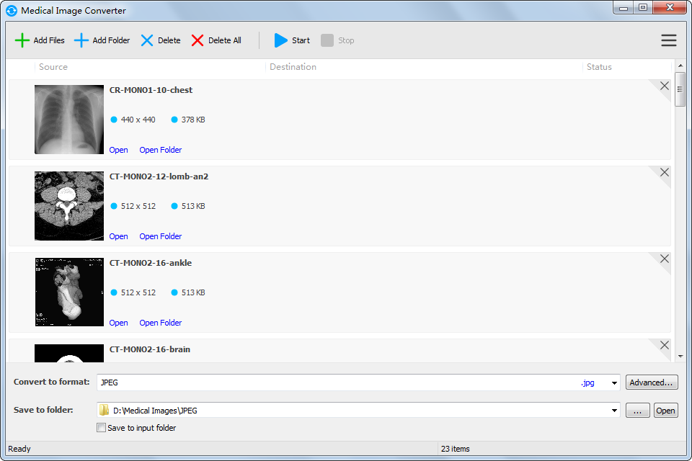Select the chest X-ray thumbnail
Screen dimensions: 692x461
pos(69,120)
